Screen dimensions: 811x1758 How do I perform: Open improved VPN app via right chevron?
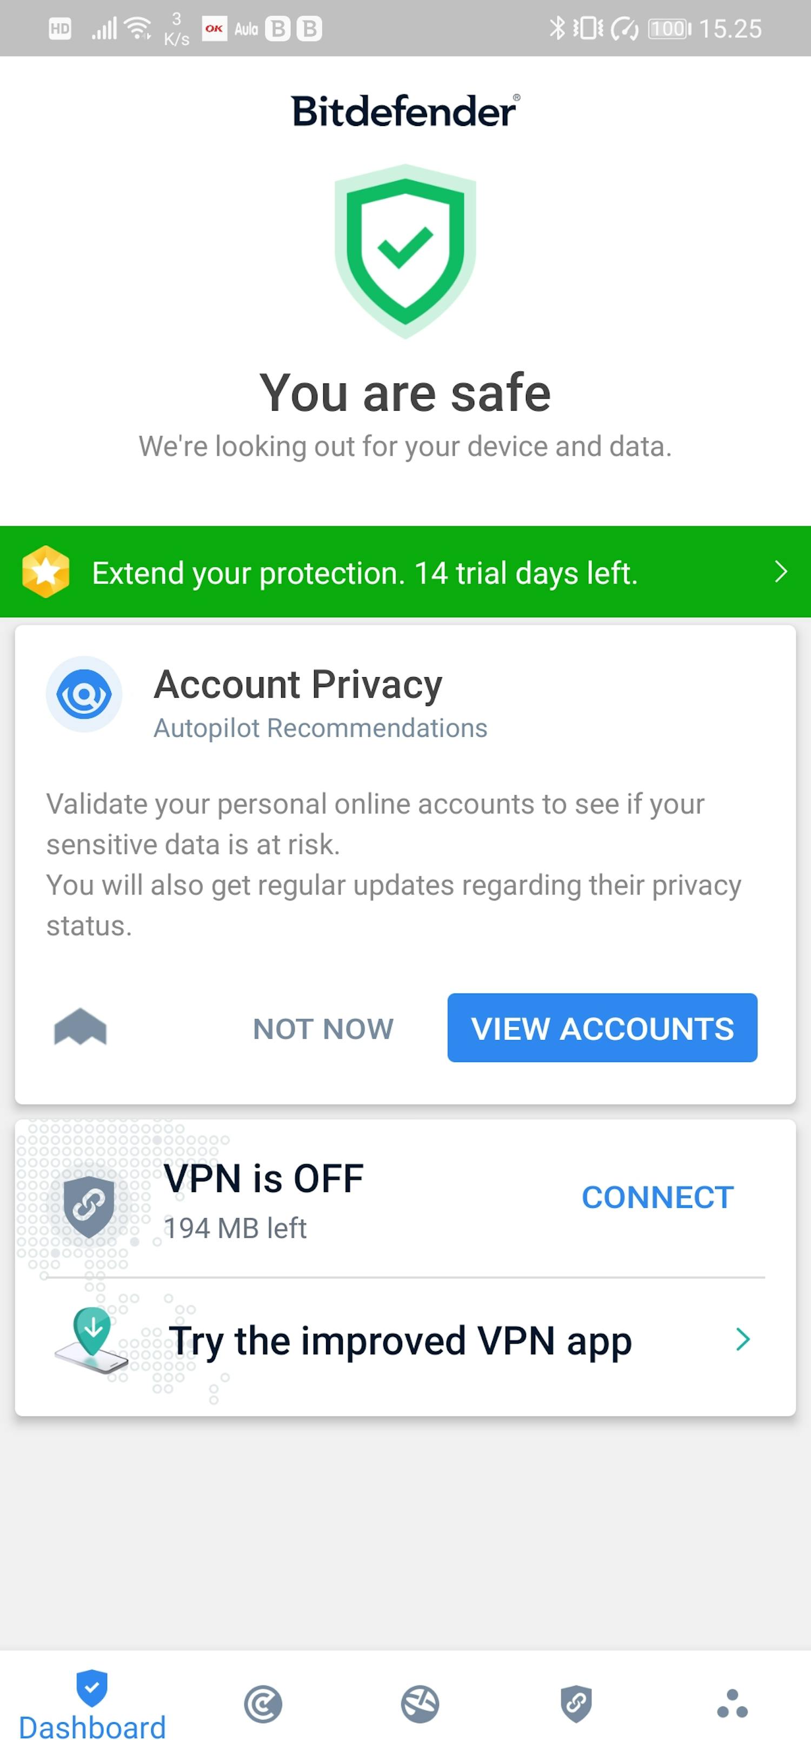(743, 1340)
